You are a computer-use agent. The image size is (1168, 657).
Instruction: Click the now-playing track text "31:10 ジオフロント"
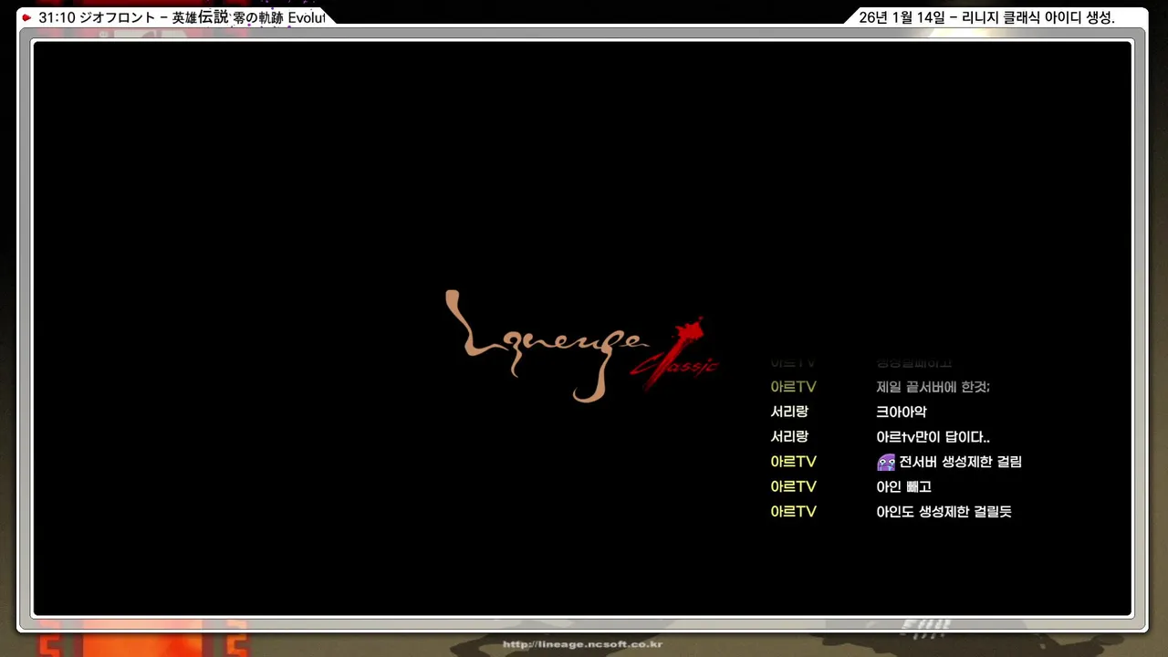(98, 17)
